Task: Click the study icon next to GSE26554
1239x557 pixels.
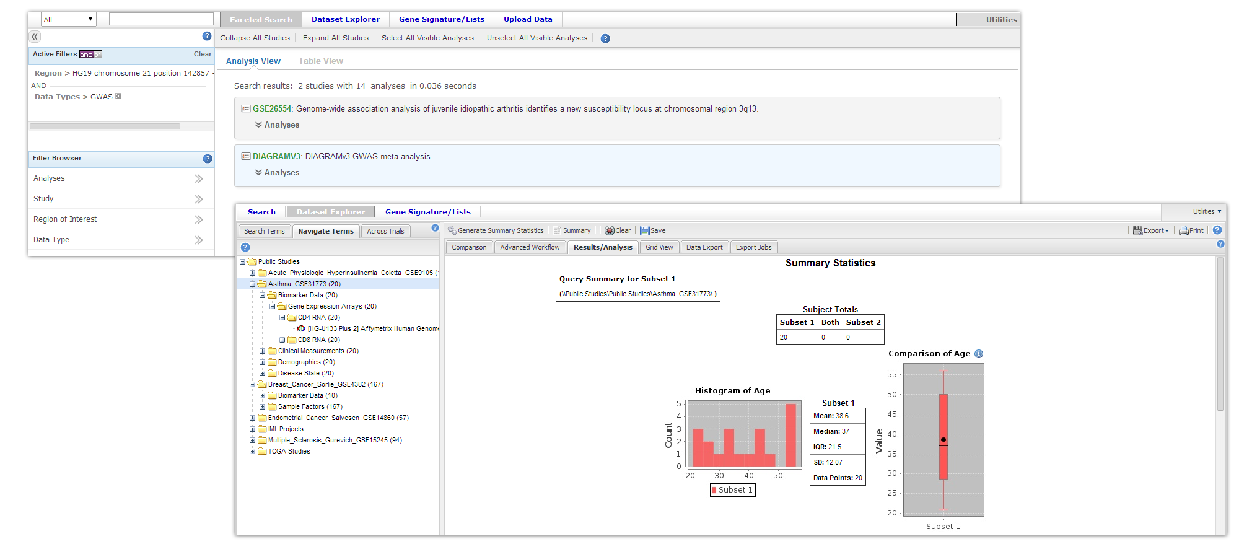Action: 246,108
